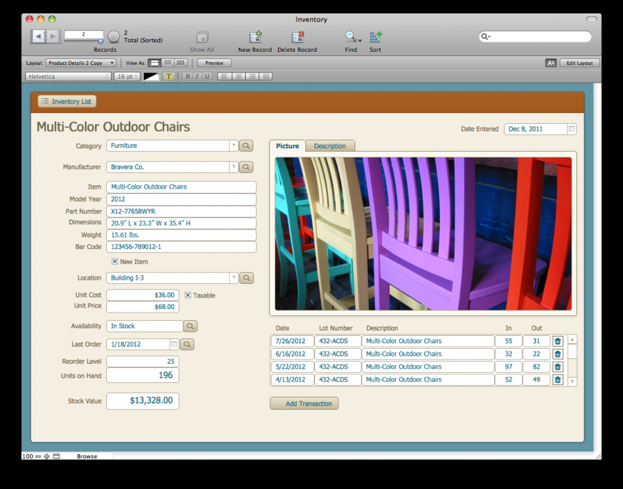This screenshot has height=489, width=623.
Task: Click the chairs product picture
Action: pyautogui.click(x=423, y=234)
